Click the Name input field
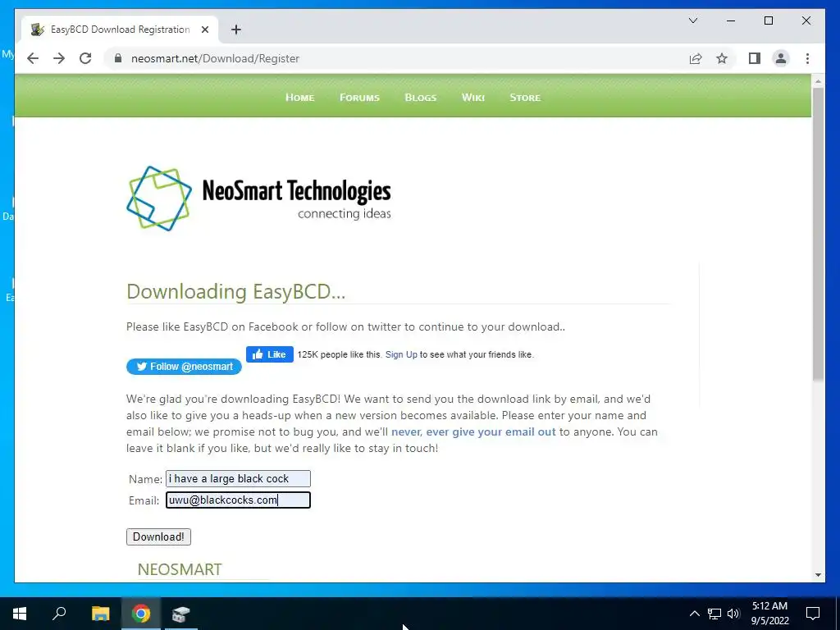 (x=238, y=478)
